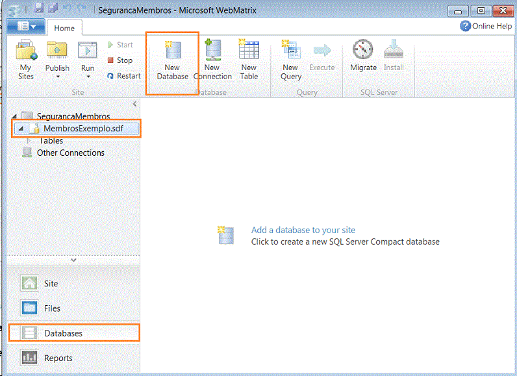The image size is (517, 376).
Task: Select the SegurancaMembros site node
Action: pos(73,116)
